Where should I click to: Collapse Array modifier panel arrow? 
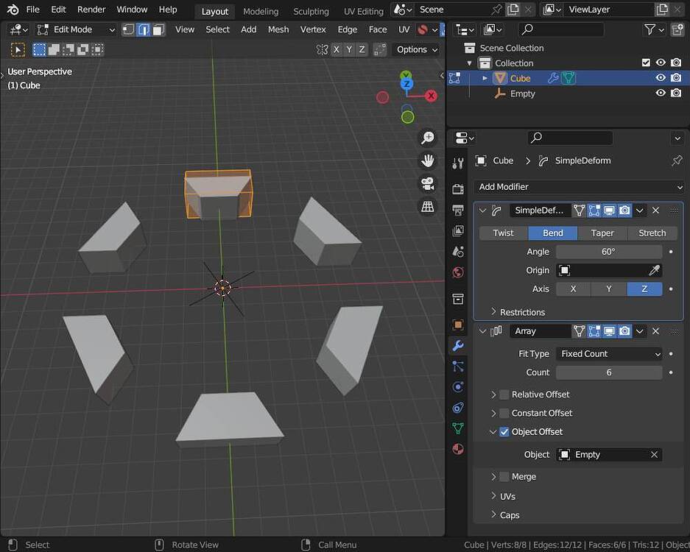point(483,330)
